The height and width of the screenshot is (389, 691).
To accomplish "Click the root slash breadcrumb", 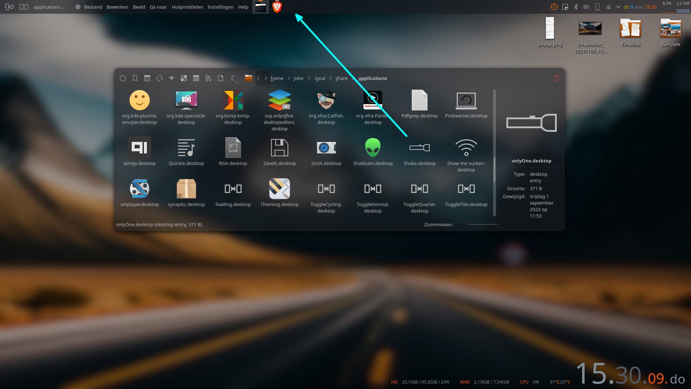I will pos(258,78).
